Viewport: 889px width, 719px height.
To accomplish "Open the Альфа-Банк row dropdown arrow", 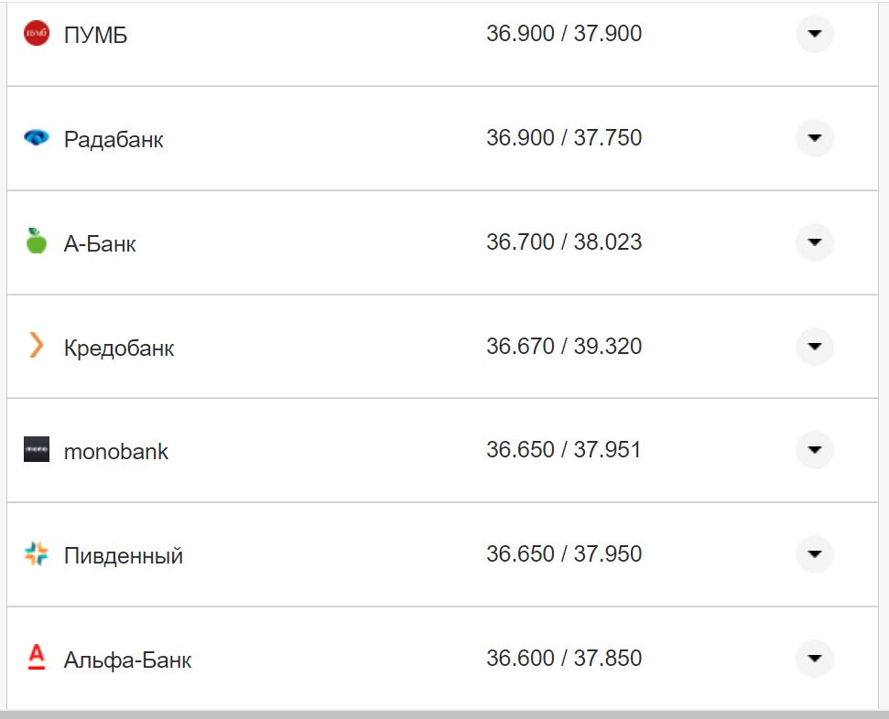I will pyautogui.click(x=814, y=659).
